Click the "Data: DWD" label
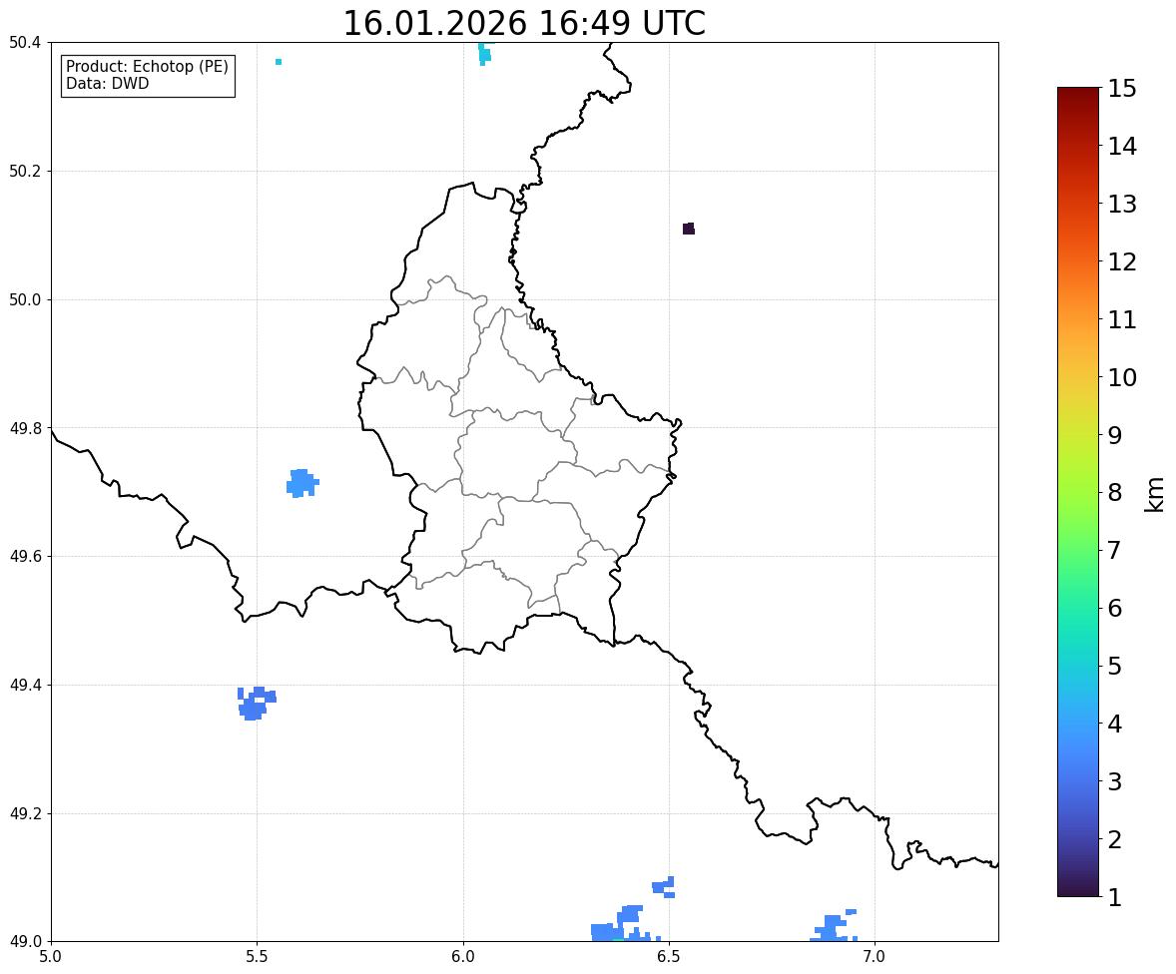Viewport: 1176px width, 974px height. click(x=107, y=83)
